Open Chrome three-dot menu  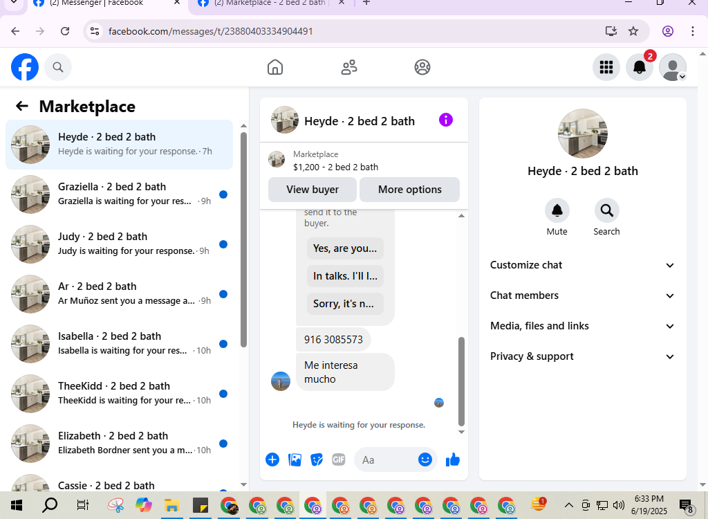point(692,31)
